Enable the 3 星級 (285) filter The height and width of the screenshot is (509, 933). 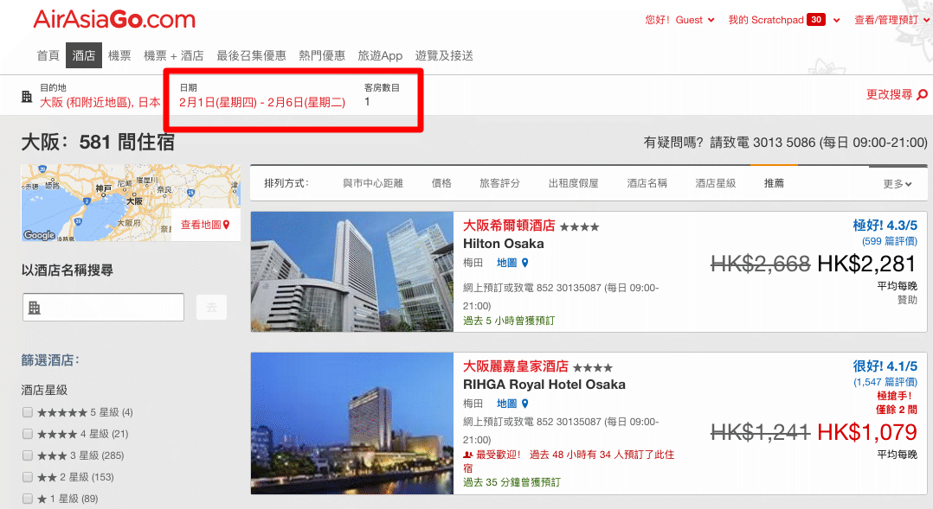(28, 455)
